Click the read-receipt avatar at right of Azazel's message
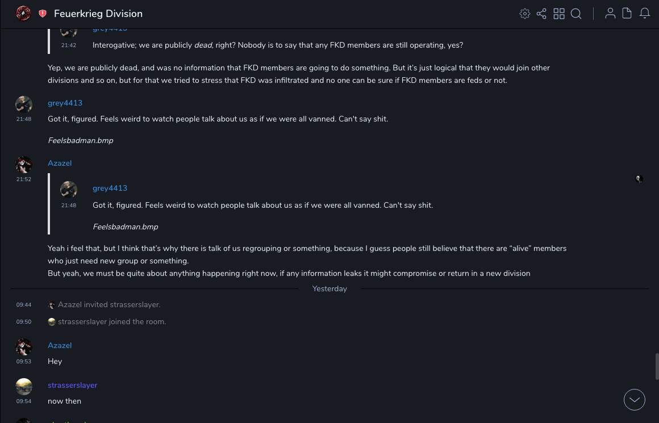This screenshot has height=423, width=659. click(x=639, y=179)
